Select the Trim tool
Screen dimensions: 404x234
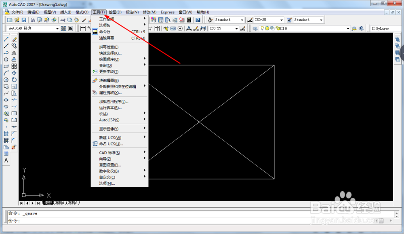(x=14, y=100)
